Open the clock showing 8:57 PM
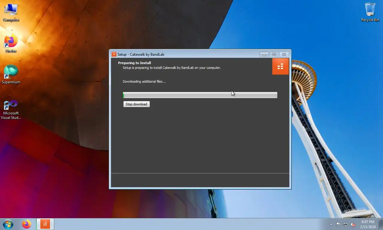 point(368,224)
